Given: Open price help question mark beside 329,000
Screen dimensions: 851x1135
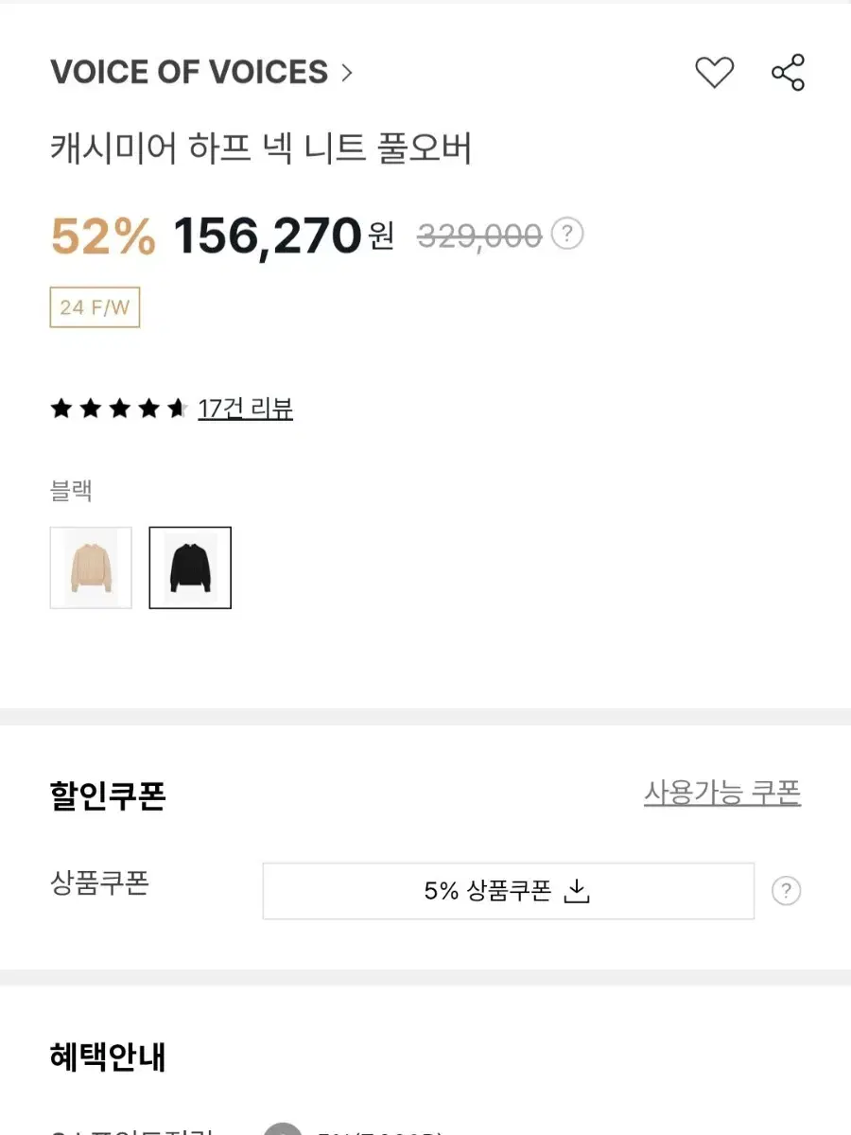Looking at the screenshot, I should (x=566, y=234).
